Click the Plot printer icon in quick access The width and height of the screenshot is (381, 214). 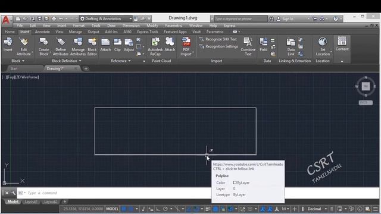54,18
